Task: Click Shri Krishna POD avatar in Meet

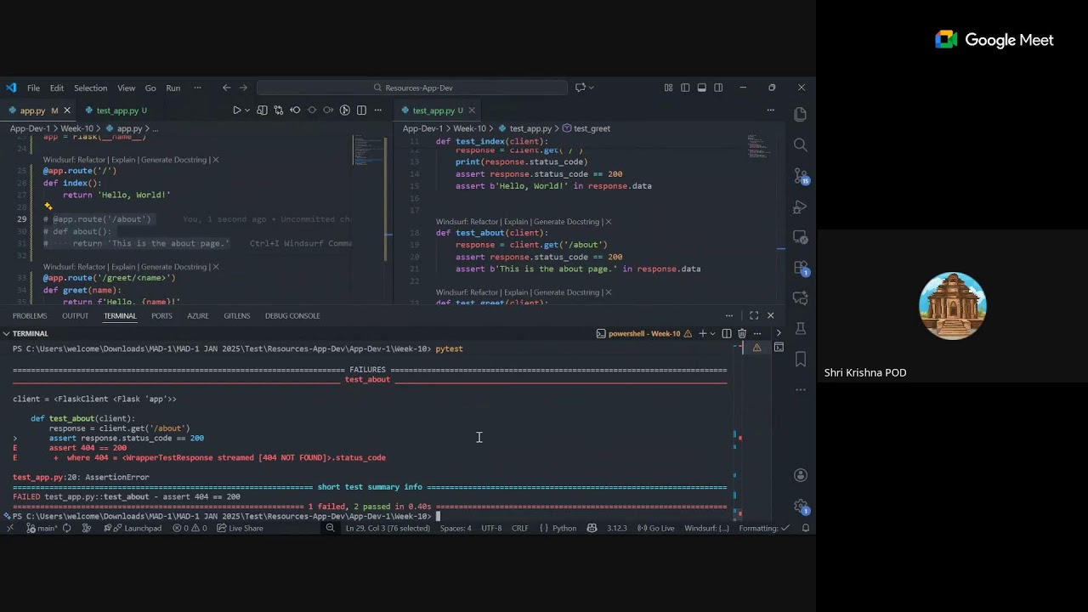Action: coord(953,306)
